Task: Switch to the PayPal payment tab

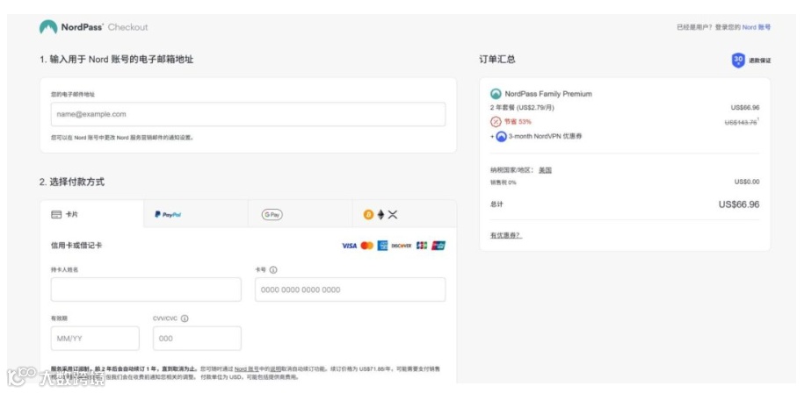Action: click(x=196, y=214)
